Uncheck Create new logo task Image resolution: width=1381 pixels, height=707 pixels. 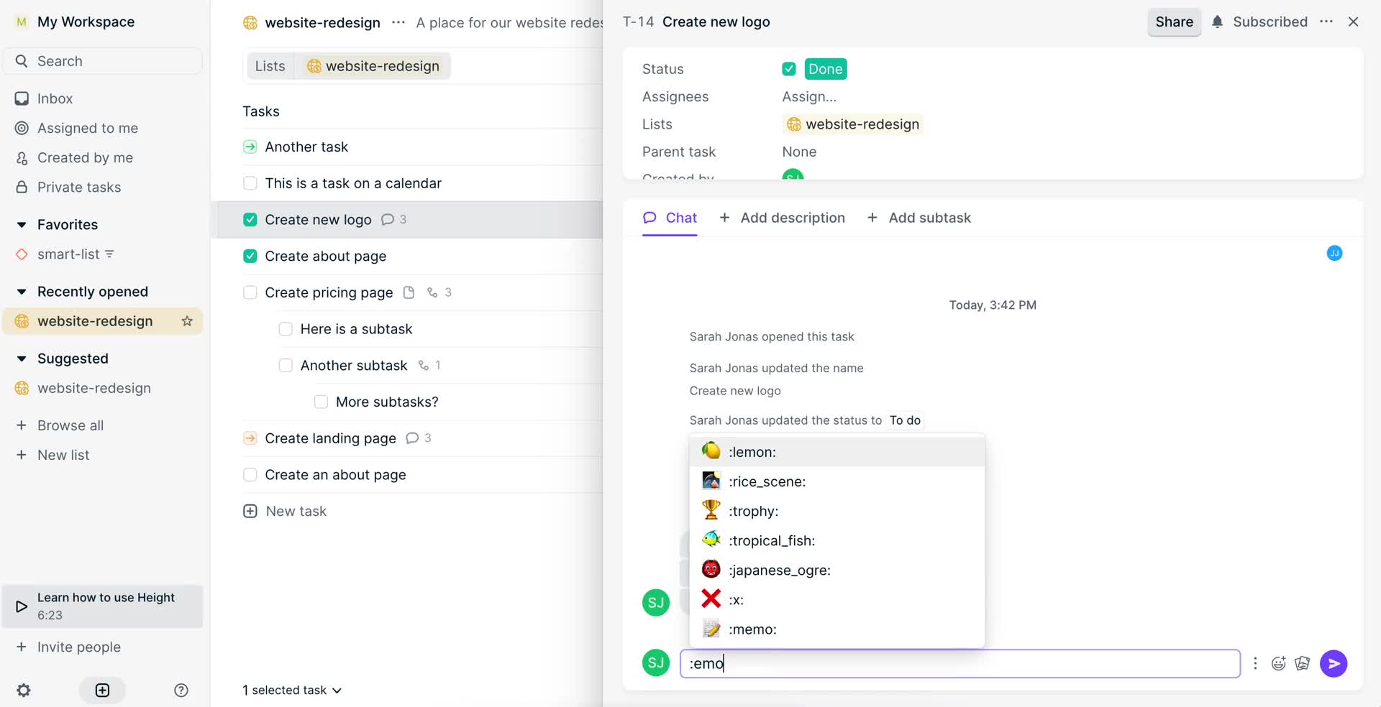250,219
